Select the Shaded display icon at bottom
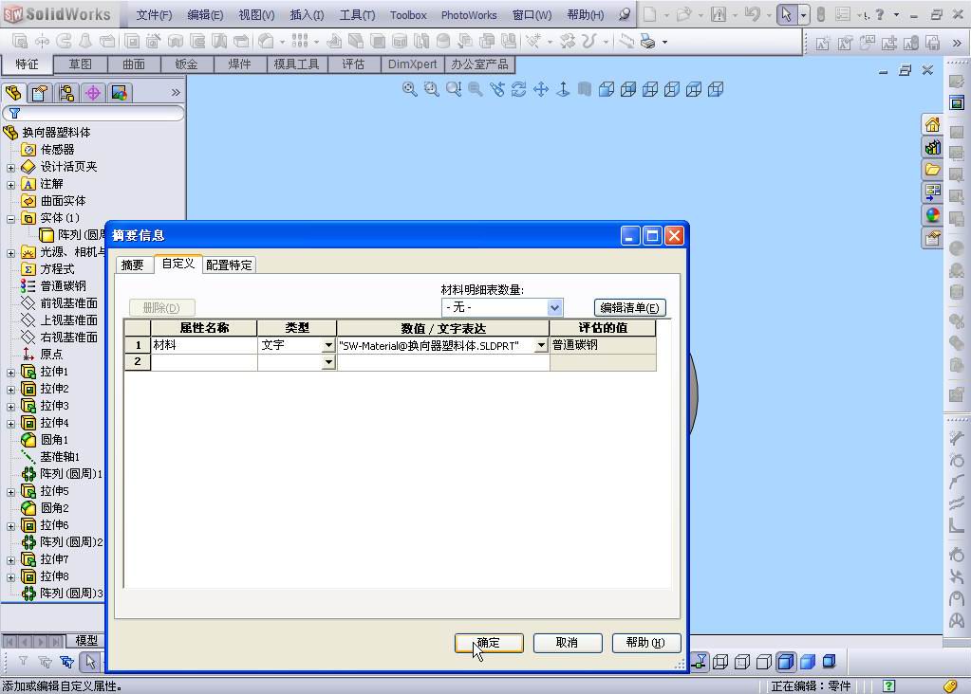 [808, 662]
